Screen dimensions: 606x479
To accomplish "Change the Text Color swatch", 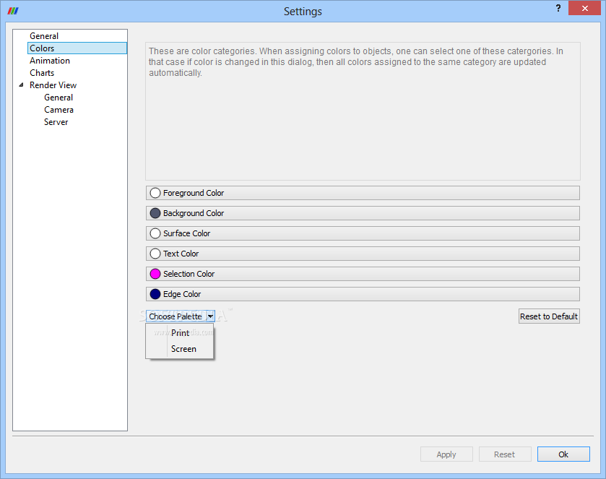I will (x=155, y=254).
